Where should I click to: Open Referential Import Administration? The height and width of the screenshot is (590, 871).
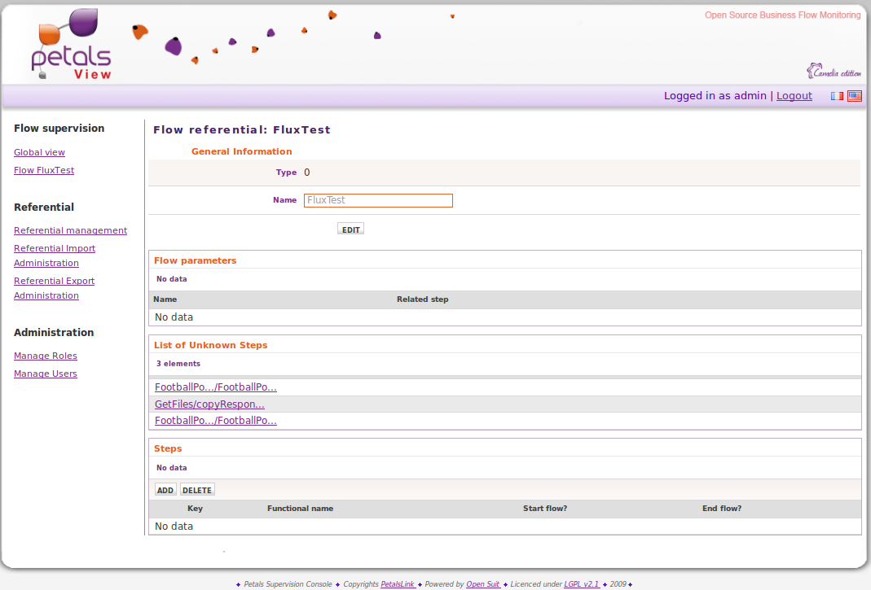[55, 248]
